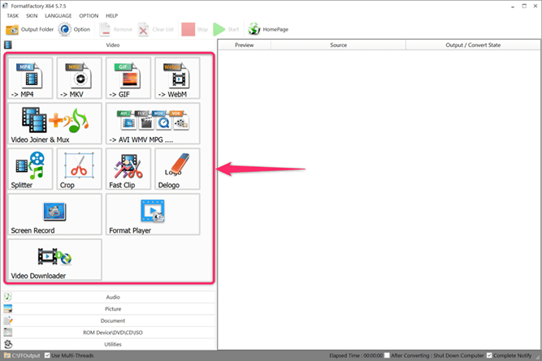Expand the Document category section
The width and height of the screenshot is (542, 361).
(x=109, y=320)
